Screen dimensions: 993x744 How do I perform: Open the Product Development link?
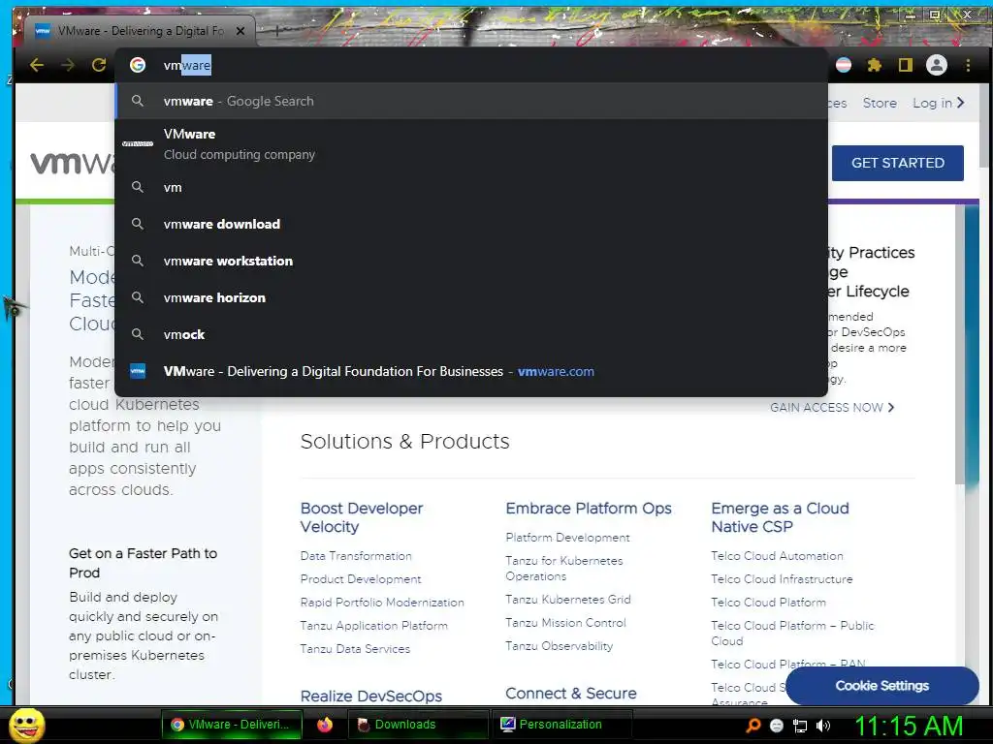[361, 579]
